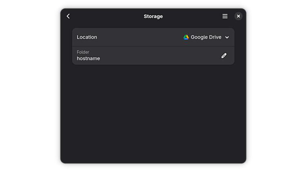The width and height of the screenshot is (307, 172).
Task: Close the Storage window
Action: pos(238,16)
